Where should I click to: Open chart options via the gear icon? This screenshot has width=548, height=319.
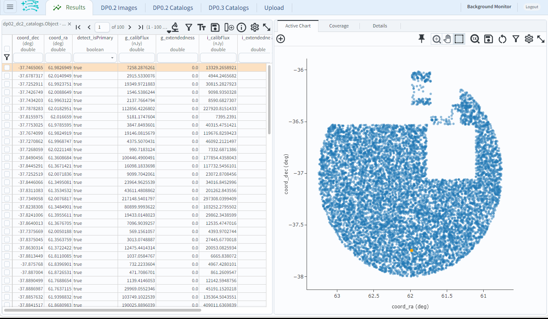pos(529,39)
